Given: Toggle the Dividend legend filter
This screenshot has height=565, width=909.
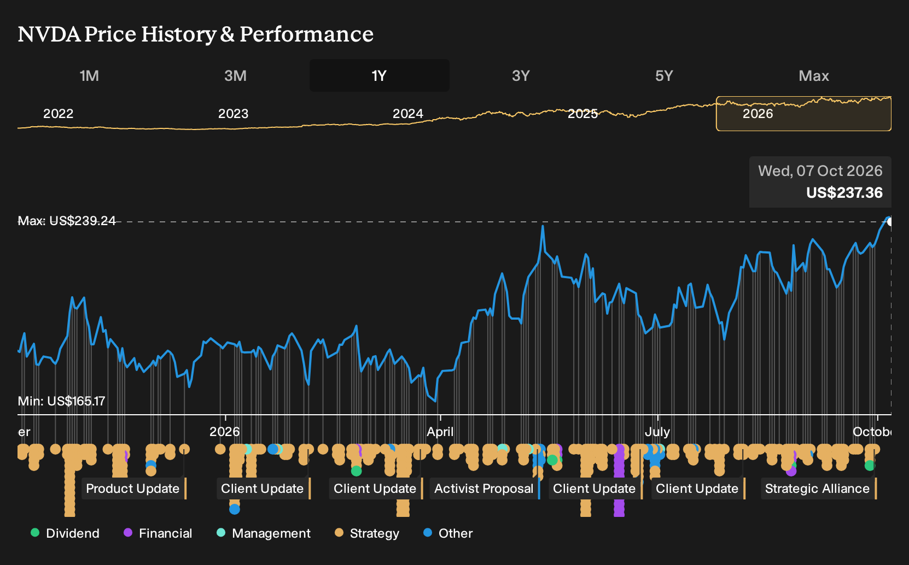Looking at the screenshot, I should (65, 533).
